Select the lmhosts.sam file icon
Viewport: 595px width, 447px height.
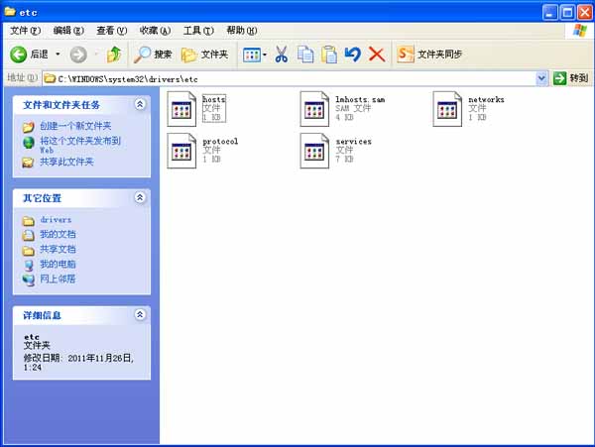pos(314,109)
